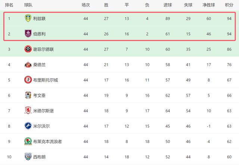This screenshot has height=165, width=239.
Task: Click the 排名 column header
Action: pos(9,6)
